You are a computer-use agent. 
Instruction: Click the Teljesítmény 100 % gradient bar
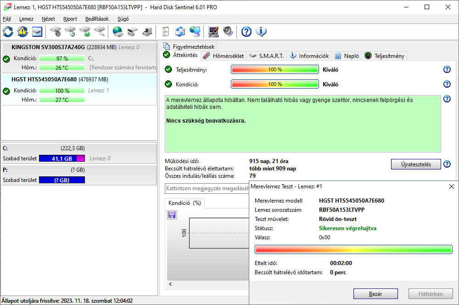(274, 69)
